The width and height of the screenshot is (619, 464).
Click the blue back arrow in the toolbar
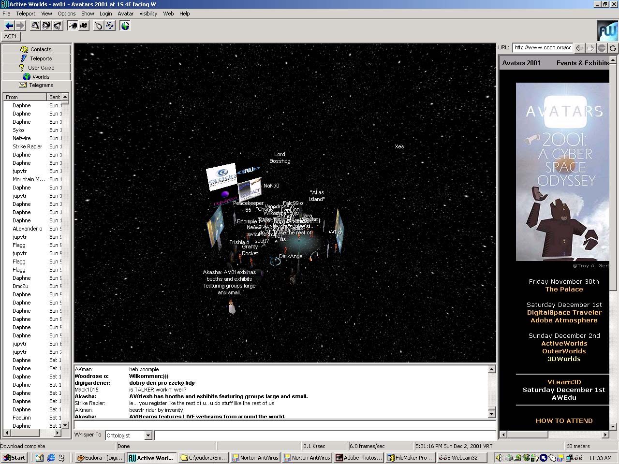(9, 26)
